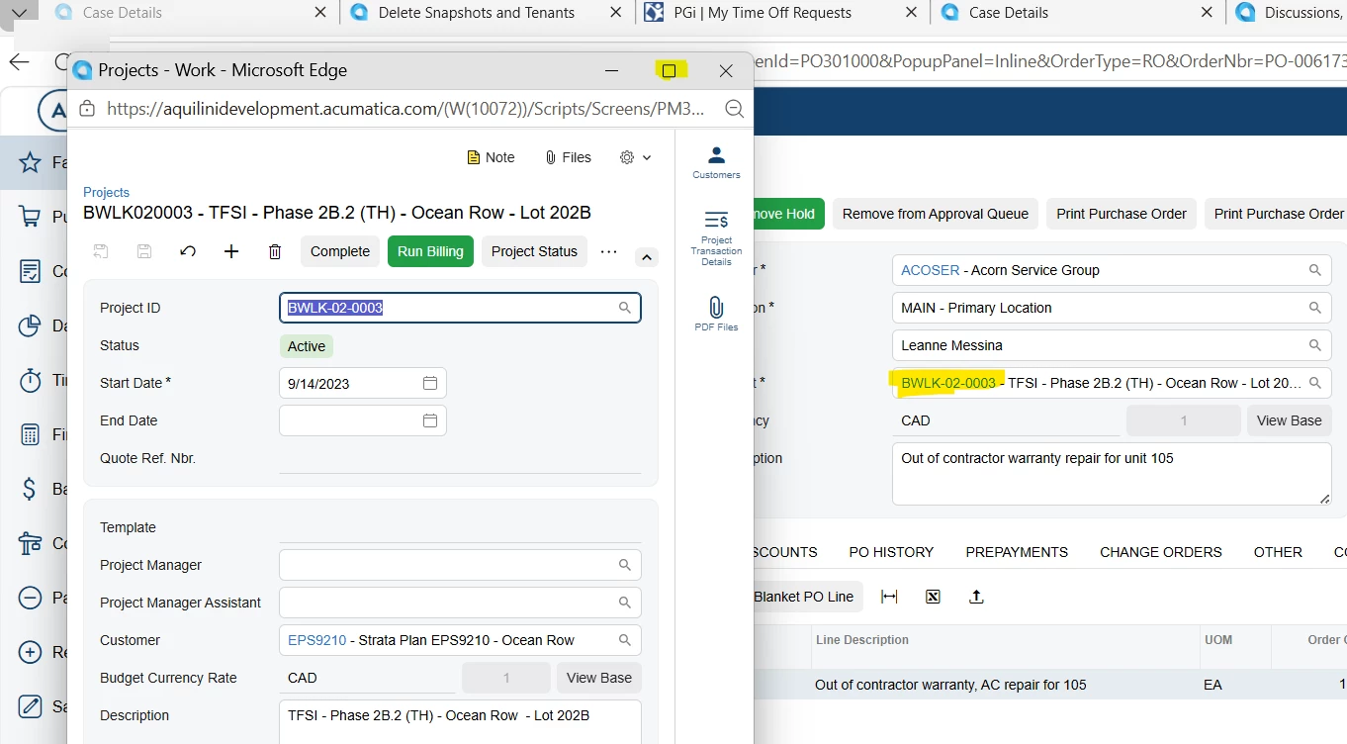
Task: Click the plus icon to add project
Action: [x=231, y=251]
